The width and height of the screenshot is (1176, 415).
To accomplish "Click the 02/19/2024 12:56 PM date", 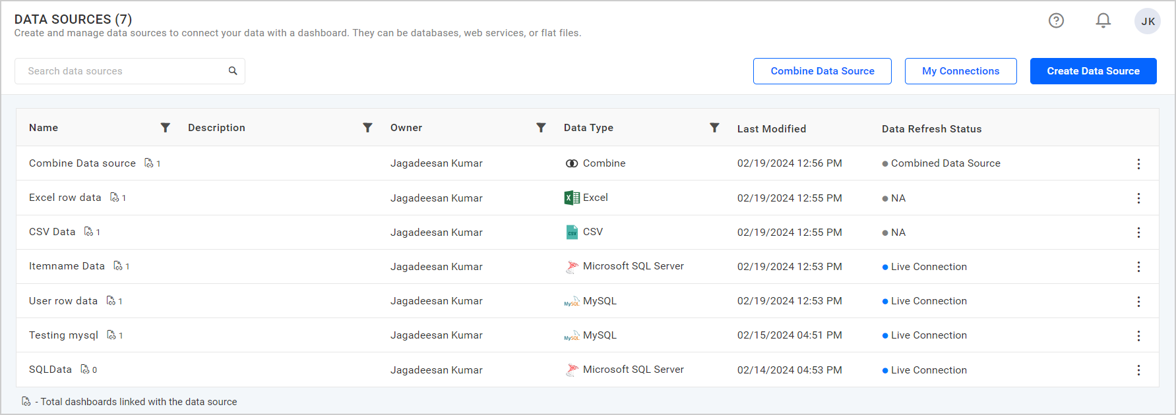I will tap(789, 163).
